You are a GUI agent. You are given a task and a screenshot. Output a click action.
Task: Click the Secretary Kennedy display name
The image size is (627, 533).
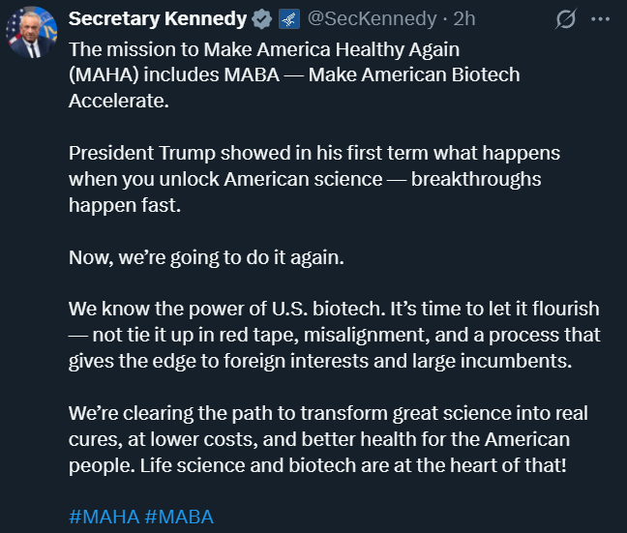(x=158, y=18)
